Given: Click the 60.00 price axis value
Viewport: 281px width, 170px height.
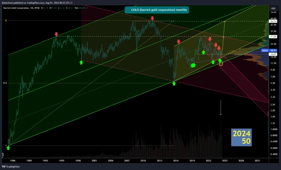Looking at the screenshot, I should click(273, 19).
